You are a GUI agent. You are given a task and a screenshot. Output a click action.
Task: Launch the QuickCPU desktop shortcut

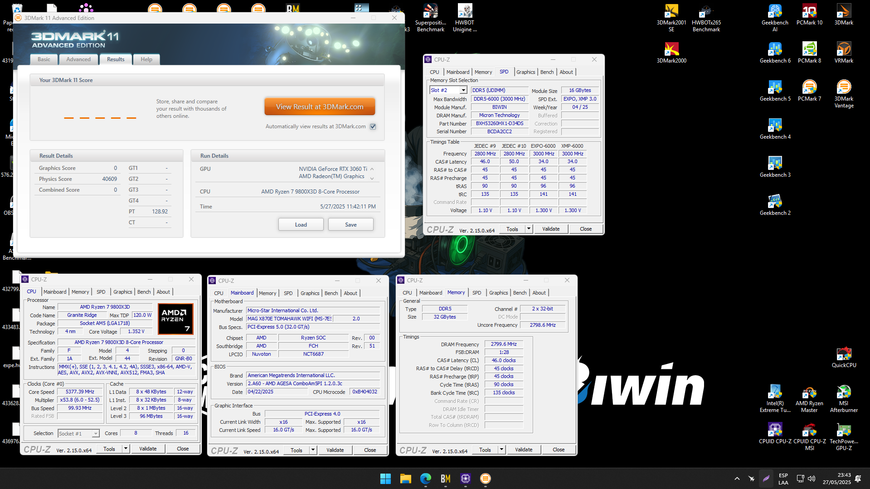coord(844,357)
